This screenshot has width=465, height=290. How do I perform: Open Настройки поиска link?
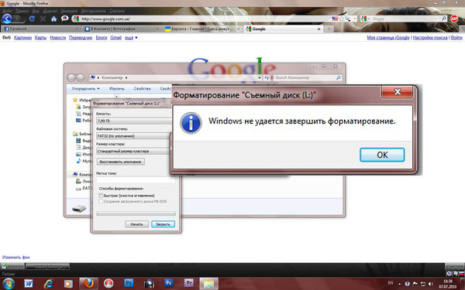click(x=430, y=38)
